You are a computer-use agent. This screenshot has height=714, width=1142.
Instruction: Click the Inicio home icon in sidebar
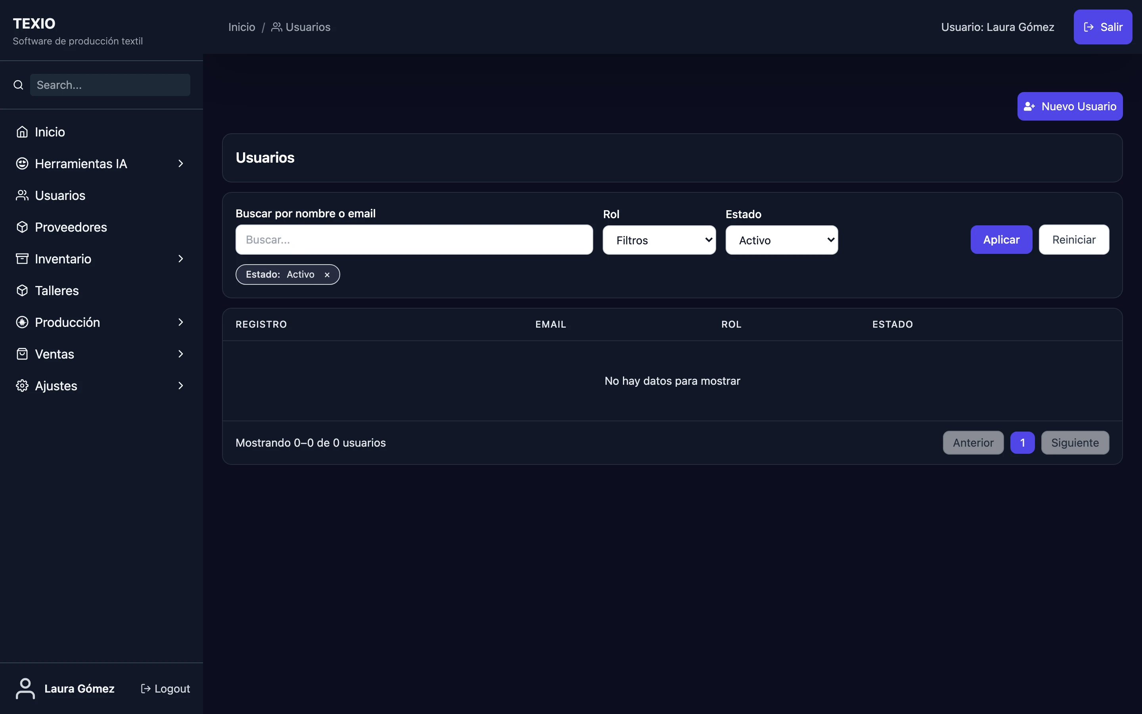pos(22,132)
